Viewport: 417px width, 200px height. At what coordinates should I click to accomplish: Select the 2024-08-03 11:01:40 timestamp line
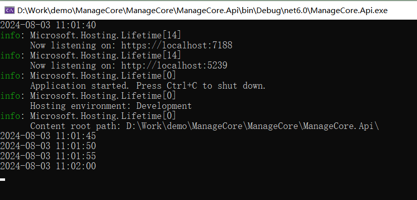click(x=48, y=25)
